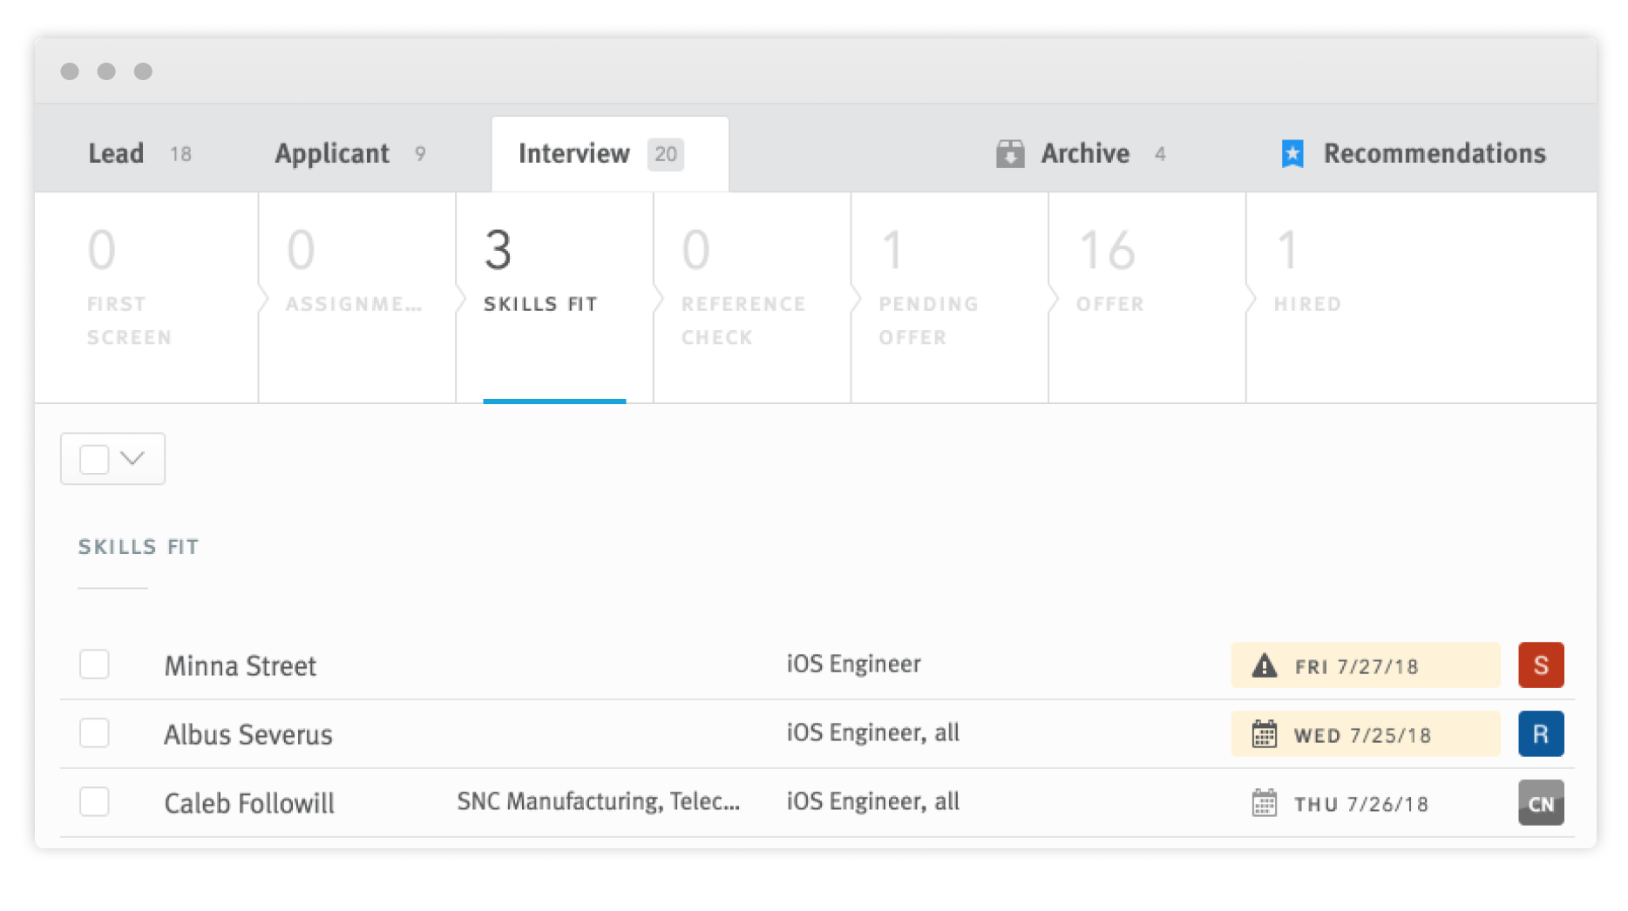Open Caleb Followill's candidate profile
Image resolution: width=1628 pixels, height=911 pixels.
click(x=249, y=802)
